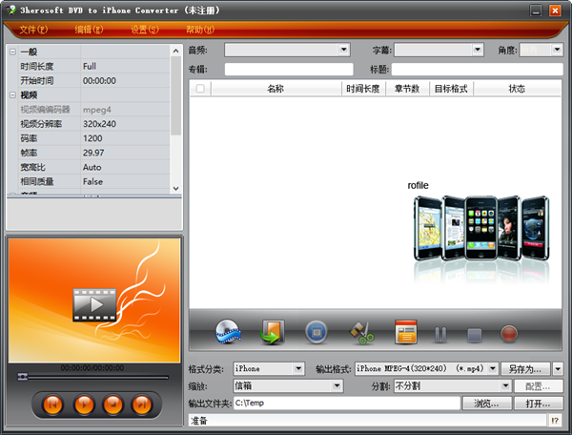
Task: Collapse the 视频 section
Action: (12, 94)
